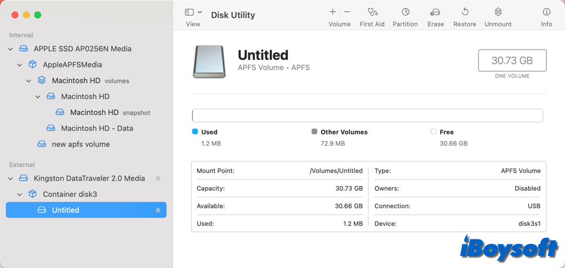The height and width of the screenshot is (268, 565).
Task: Open the View sidebar options
Action: click(x=200, y=12)
